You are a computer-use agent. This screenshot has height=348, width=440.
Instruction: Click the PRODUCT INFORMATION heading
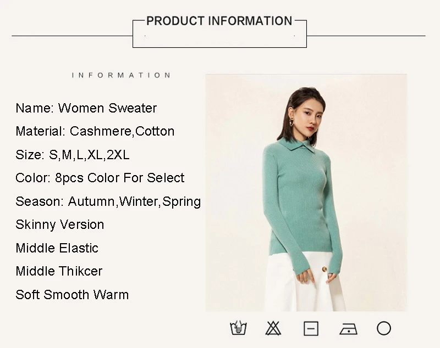point(219,21)
